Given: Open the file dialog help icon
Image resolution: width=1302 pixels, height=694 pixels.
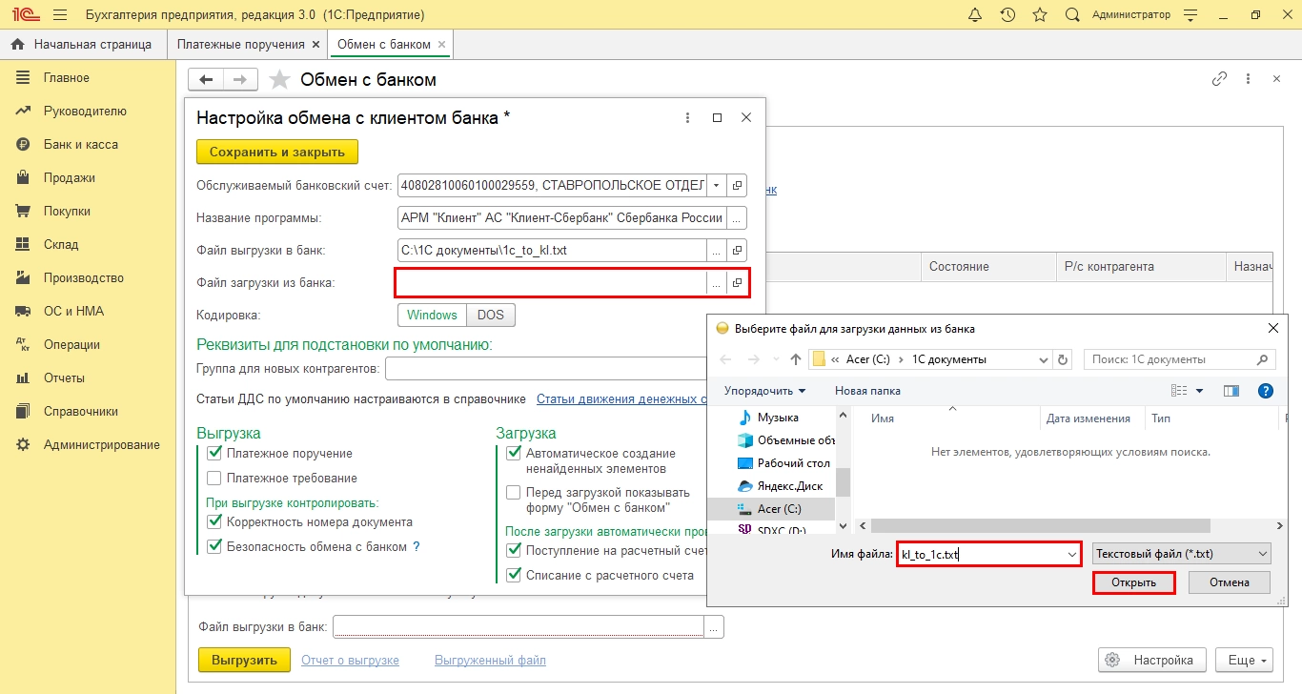Looking at the screenshot, I should [1266, 391].
